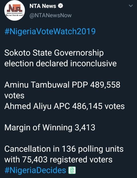The image size is (137, 178).
Task: Click the 486,145 vote figure
Action: click(x=87, y=106)
